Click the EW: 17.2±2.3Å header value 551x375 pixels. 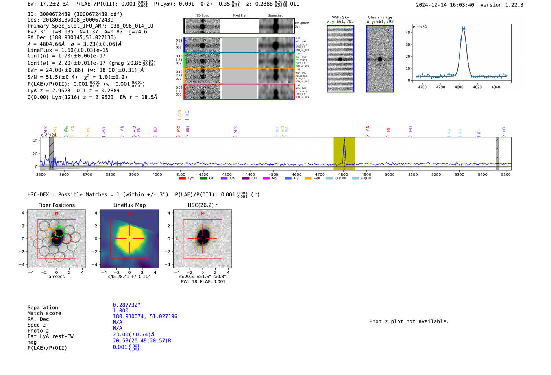48,4
